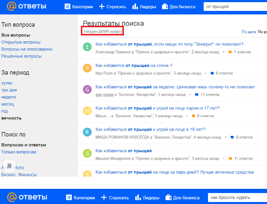This screenshot has height=204, width=267.
Task: Open Лидеры leaderboard in top header
Action: pyautogui.click(x=144, y=7)
